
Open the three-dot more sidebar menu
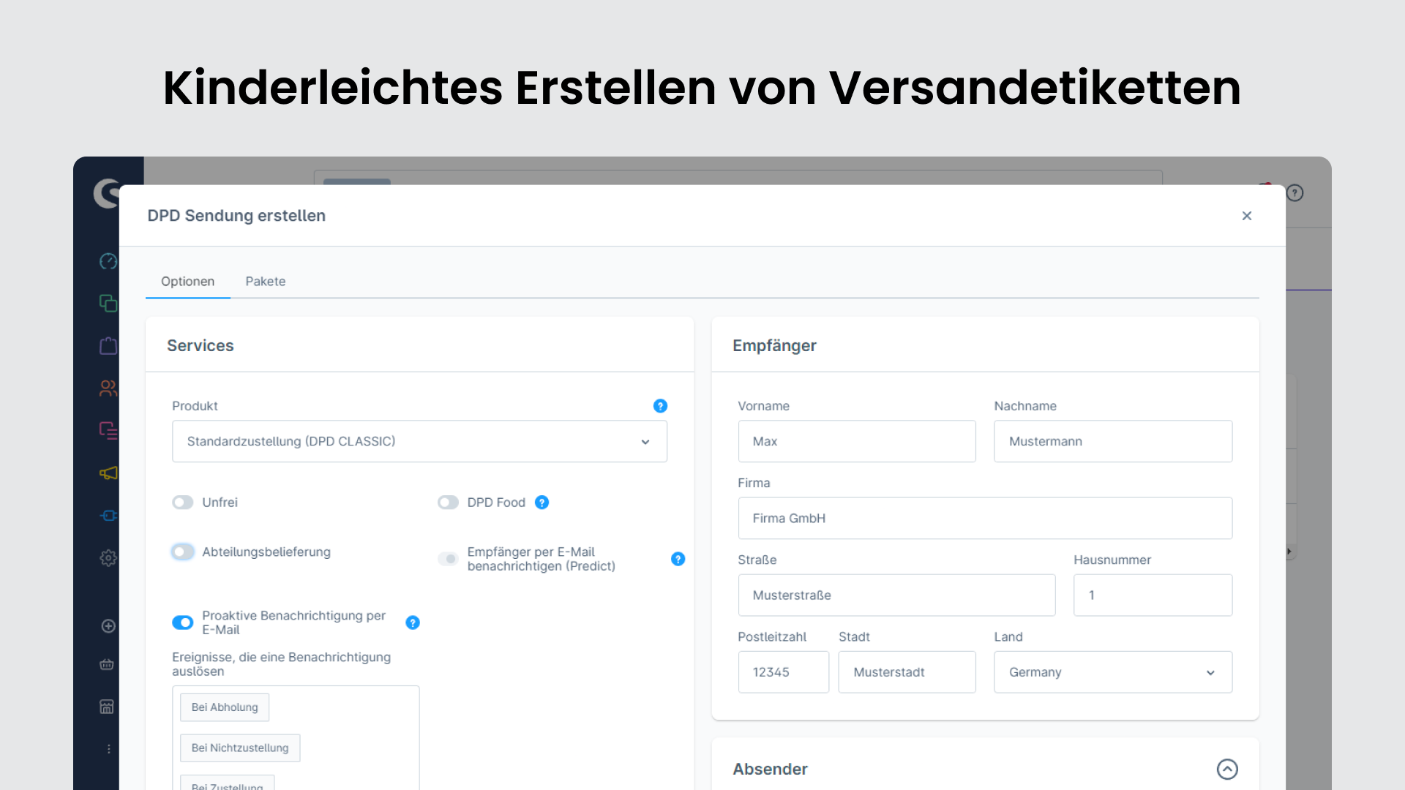coord(108,749)
